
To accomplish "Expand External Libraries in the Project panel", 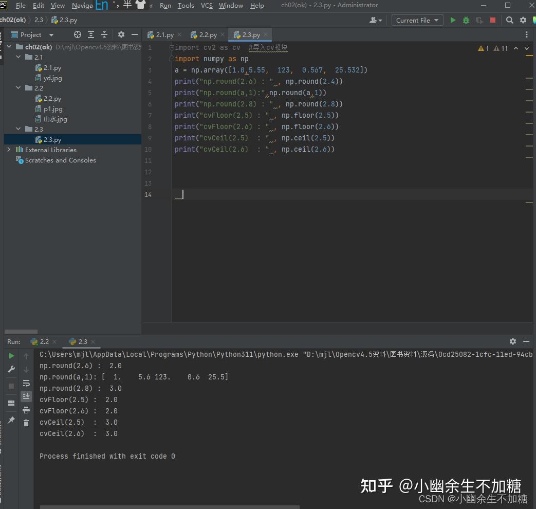I will click(x=8, y=150).
